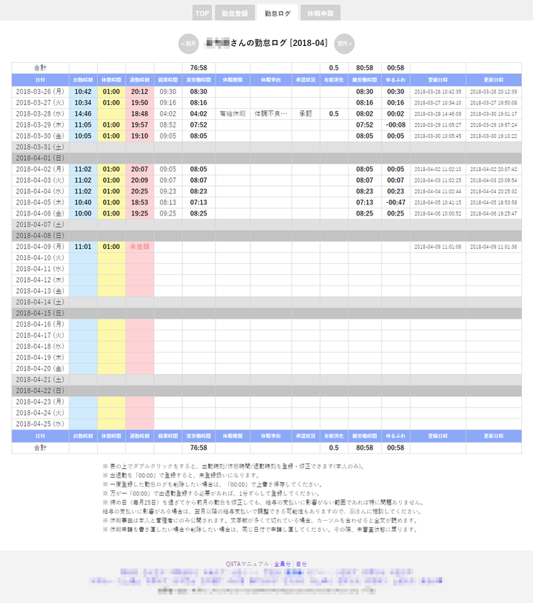Click the 出勤時刻 cell for 2018-04-10

click(x=83, y=258)
